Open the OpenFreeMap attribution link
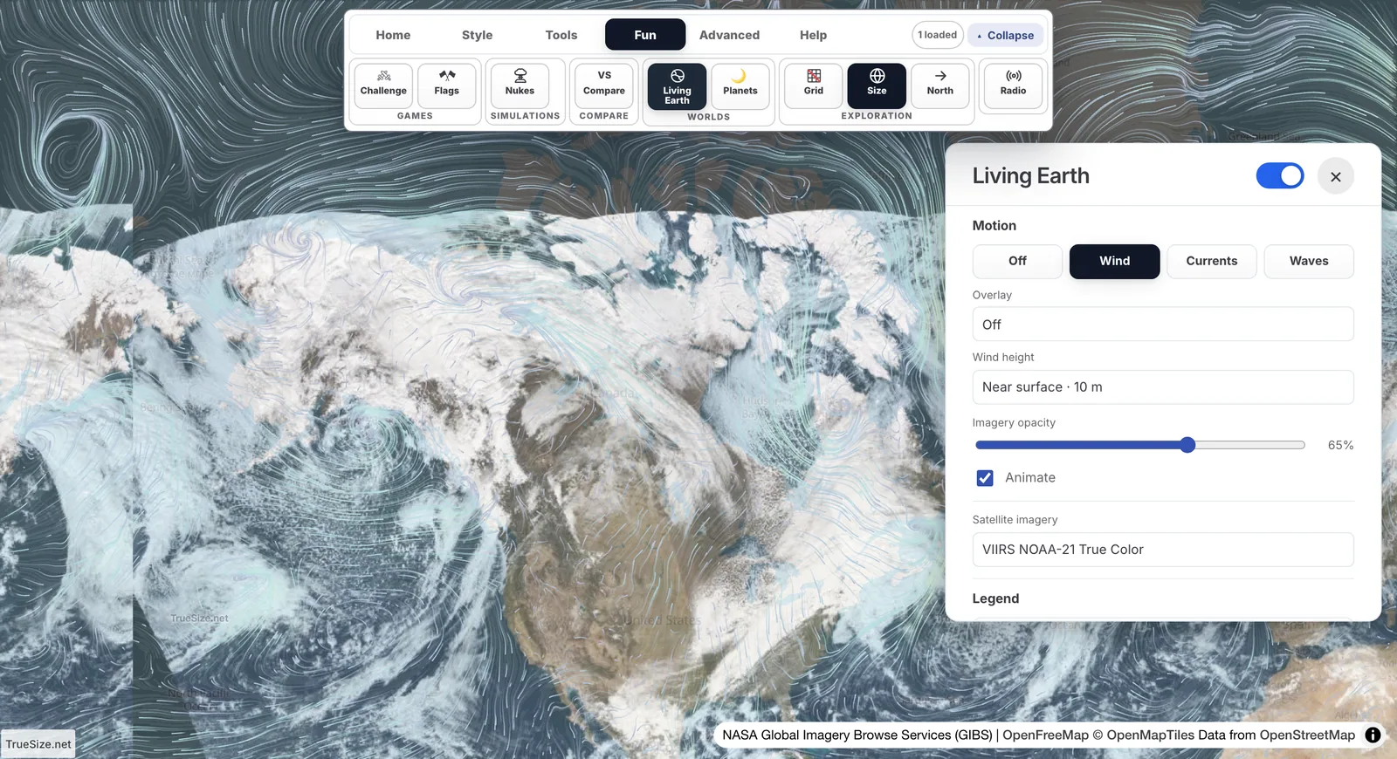This screenshot has height=759, width=1397. (1045, 735)
